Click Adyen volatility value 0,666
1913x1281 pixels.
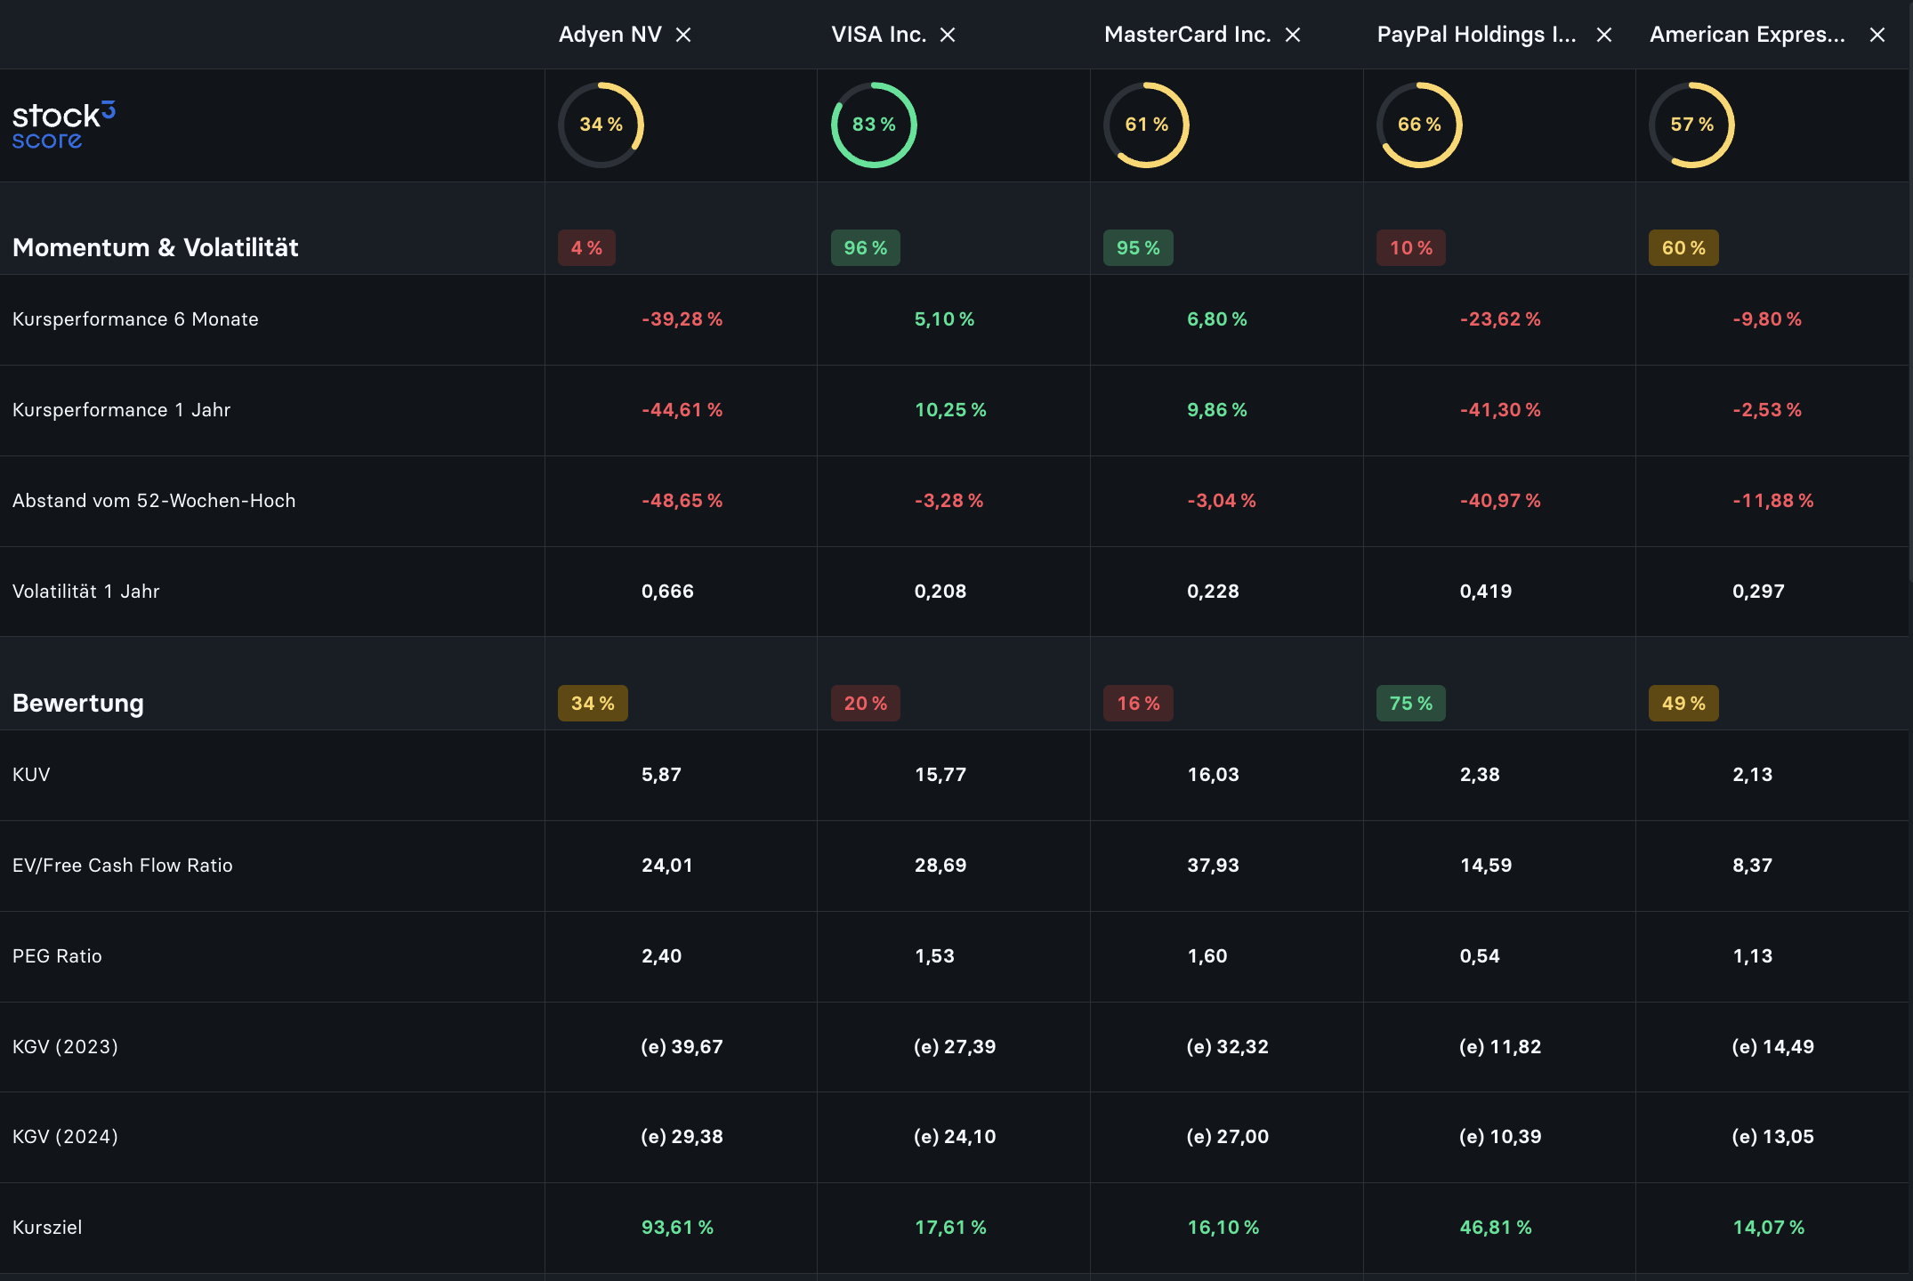tap(667, 592)
